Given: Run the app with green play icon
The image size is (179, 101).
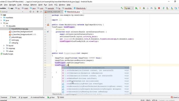Looking at the screenshot, I should click(136, 8).
